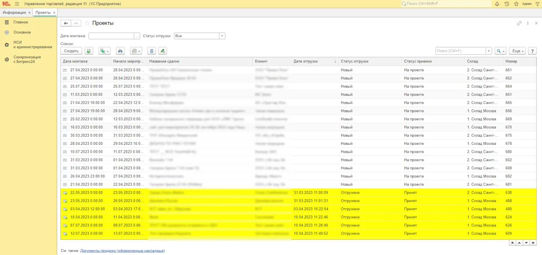Click the print icon in list toolbar
This screenshot has height=255, width=542.
click(120, 51)
